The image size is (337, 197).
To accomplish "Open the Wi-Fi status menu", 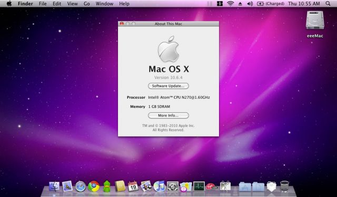I will 231,4.
